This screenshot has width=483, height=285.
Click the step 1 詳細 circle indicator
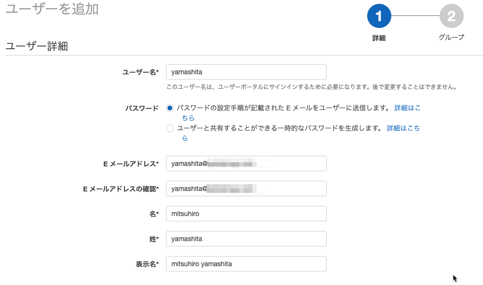pyautogui.click(x=379, y=16)
